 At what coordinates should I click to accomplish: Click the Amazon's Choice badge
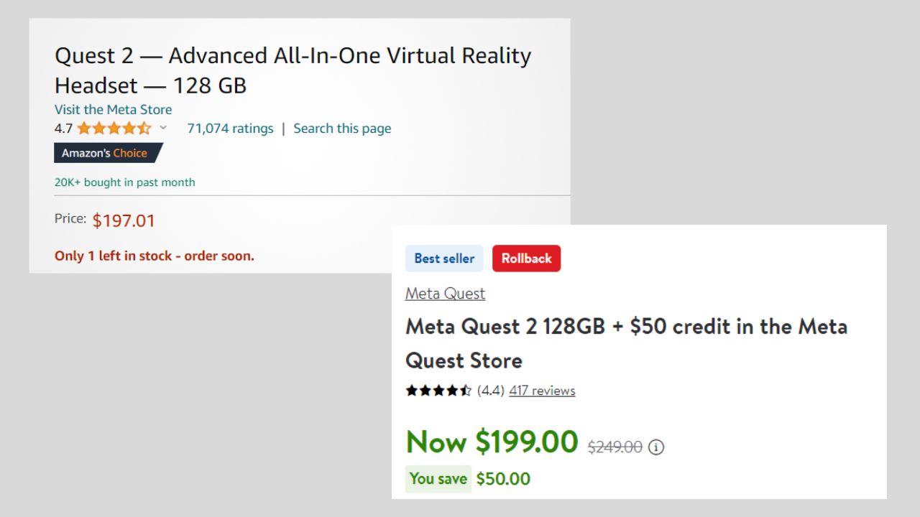[107, 153]
